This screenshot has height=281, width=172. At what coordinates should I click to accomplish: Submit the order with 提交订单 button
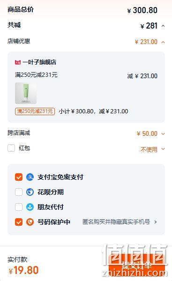[x=137, y=266]
